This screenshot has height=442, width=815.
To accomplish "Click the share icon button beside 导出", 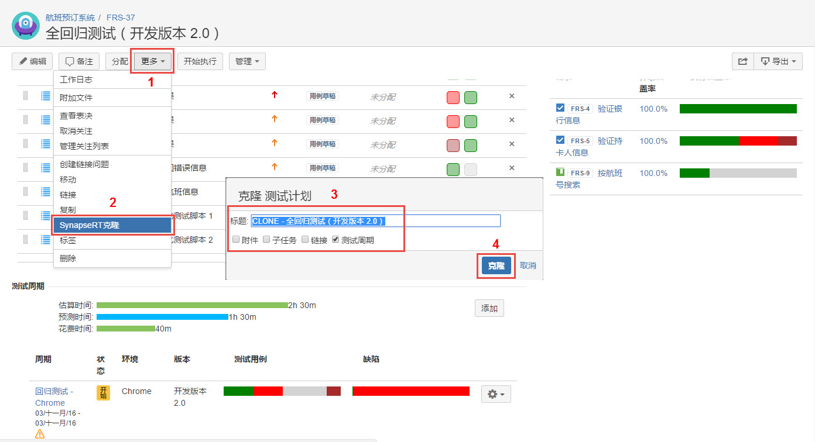I will (742, 61).
